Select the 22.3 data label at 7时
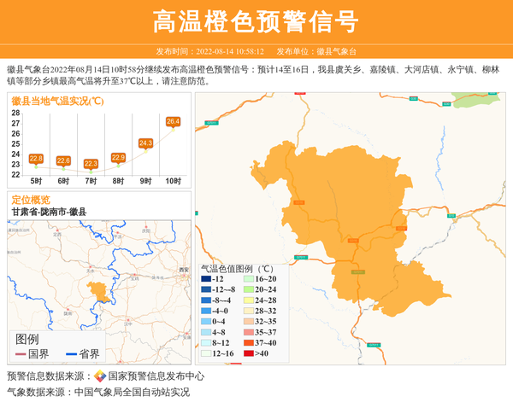The height and width of the screenshot is (402, 513). click(91, 164)
